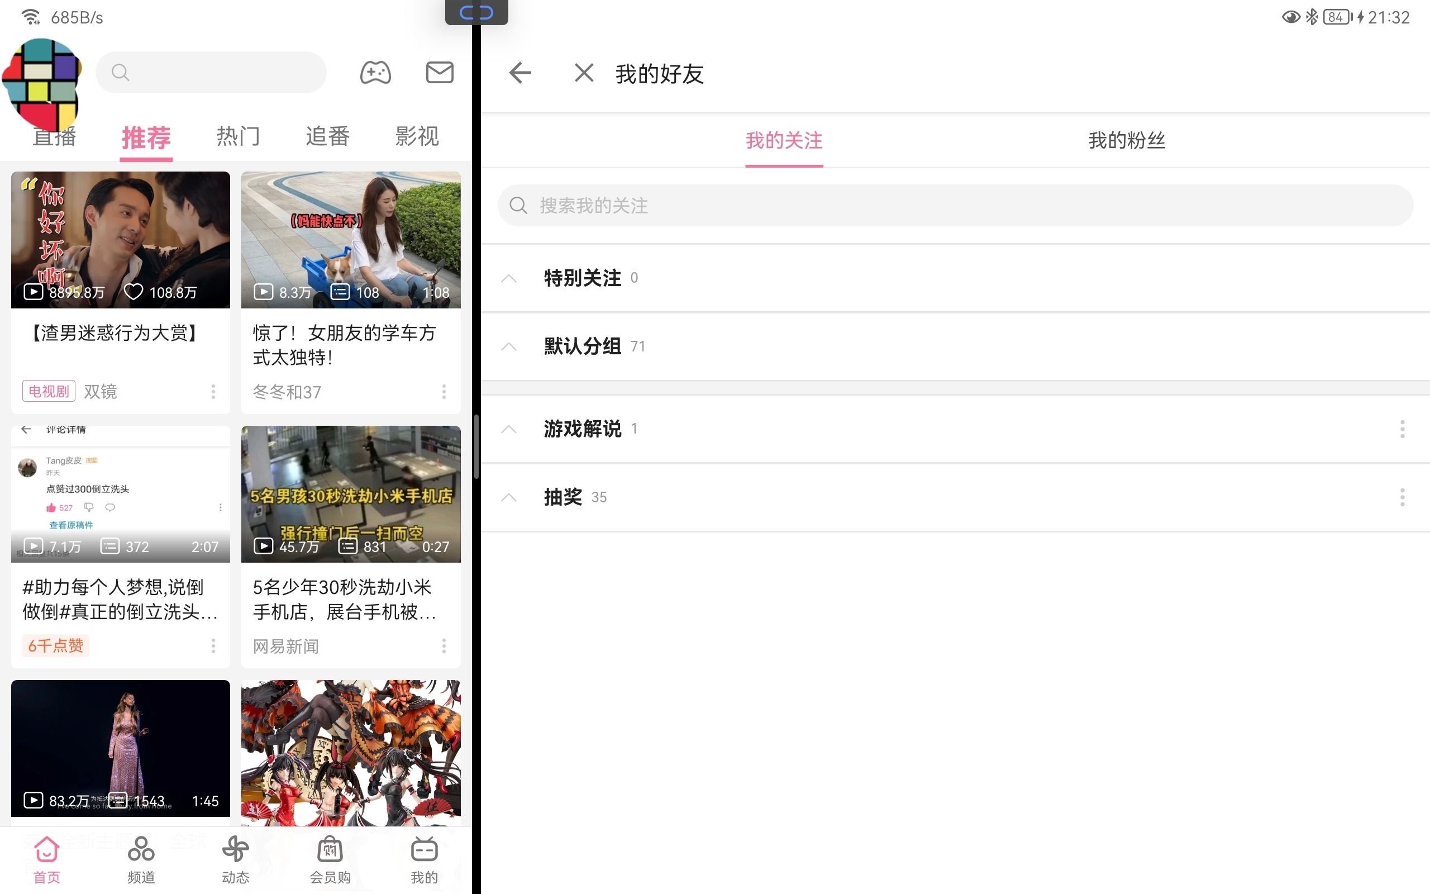Viewport: 1430px width, 894px height.
Task: Select the 推荐 tab
Action: coord(146,138)
